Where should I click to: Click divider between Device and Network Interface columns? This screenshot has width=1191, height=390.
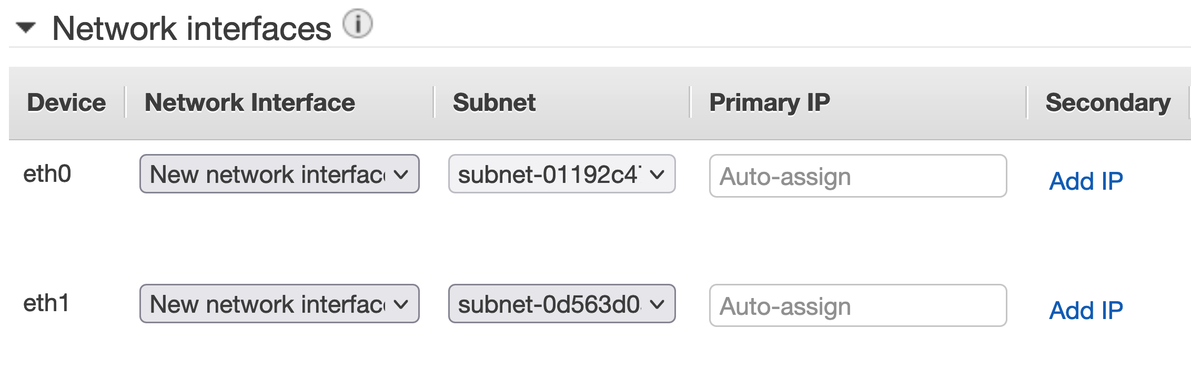(125, 102)
